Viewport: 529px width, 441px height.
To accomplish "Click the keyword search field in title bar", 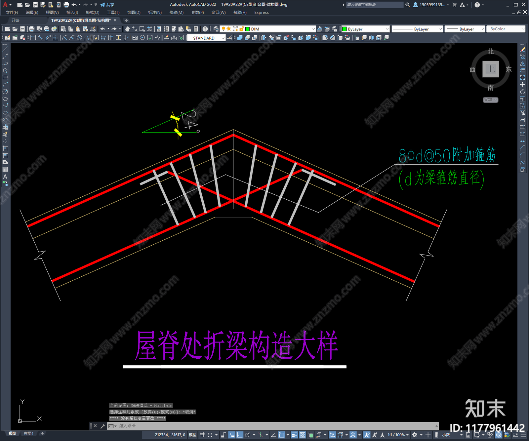I will click(375, 5).
